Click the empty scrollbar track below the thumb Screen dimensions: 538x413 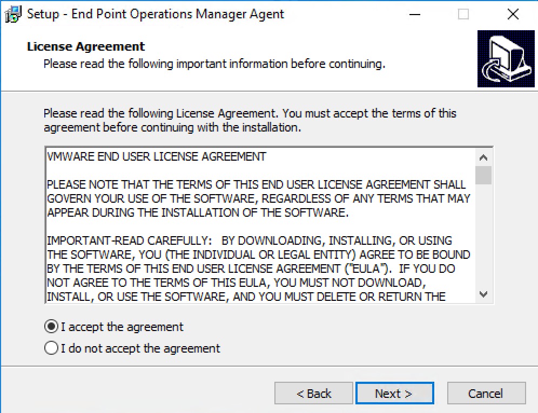click(483, 235)
